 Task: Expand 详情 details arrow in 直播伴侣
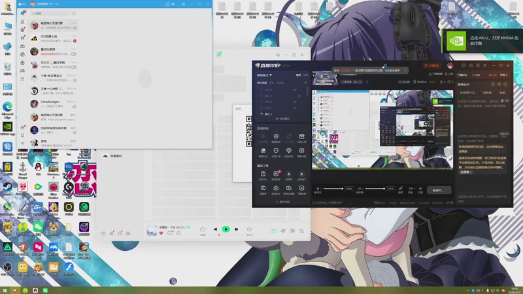pyautogui.click(x=503, y=75)
